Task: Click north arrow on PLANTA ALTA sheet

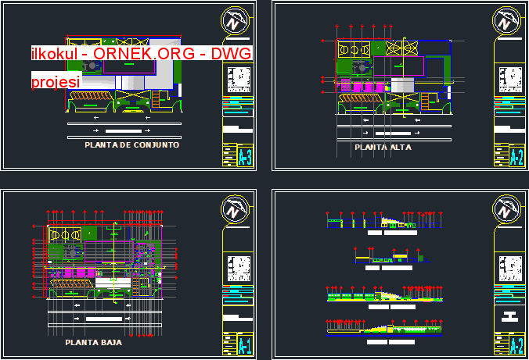Action: coord(507,20)
